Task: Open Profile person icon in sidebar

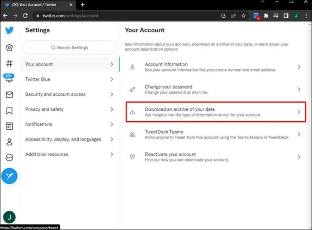Action: click(9, 142)
